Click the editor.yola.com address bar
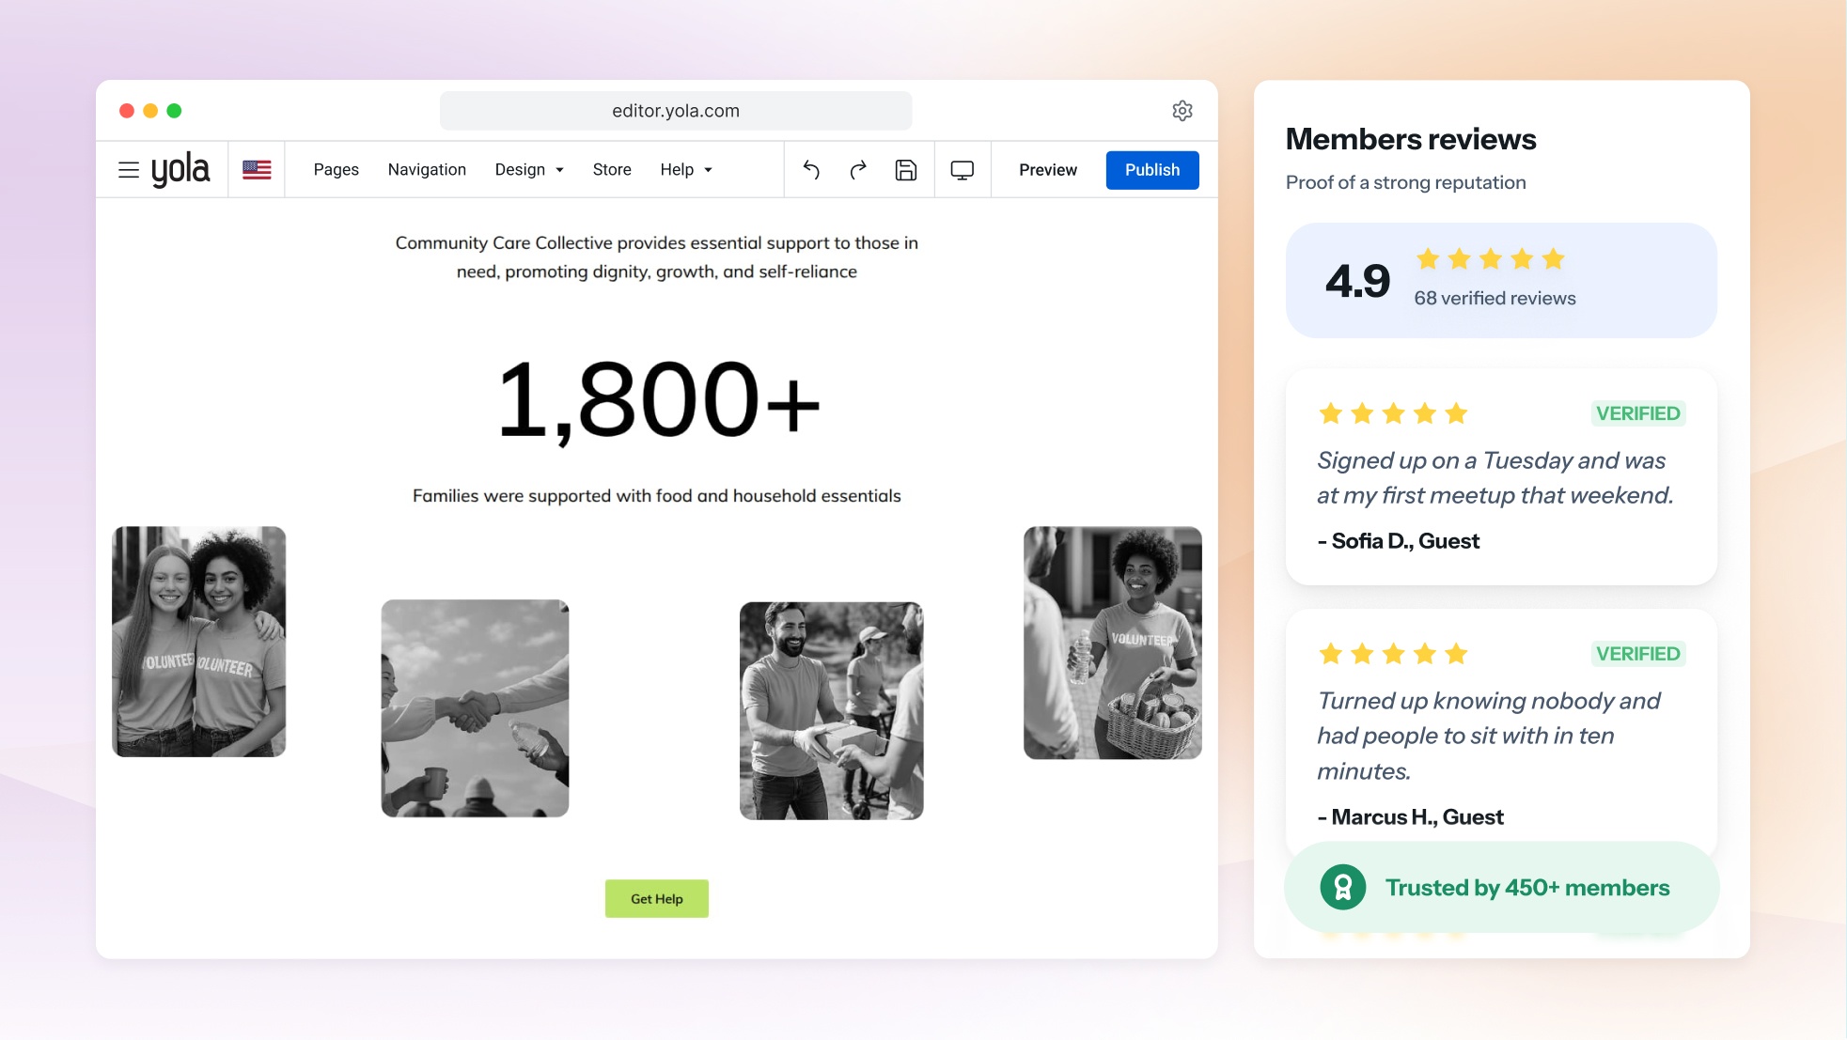1847x1040 pixels. [x=676, y=111]
